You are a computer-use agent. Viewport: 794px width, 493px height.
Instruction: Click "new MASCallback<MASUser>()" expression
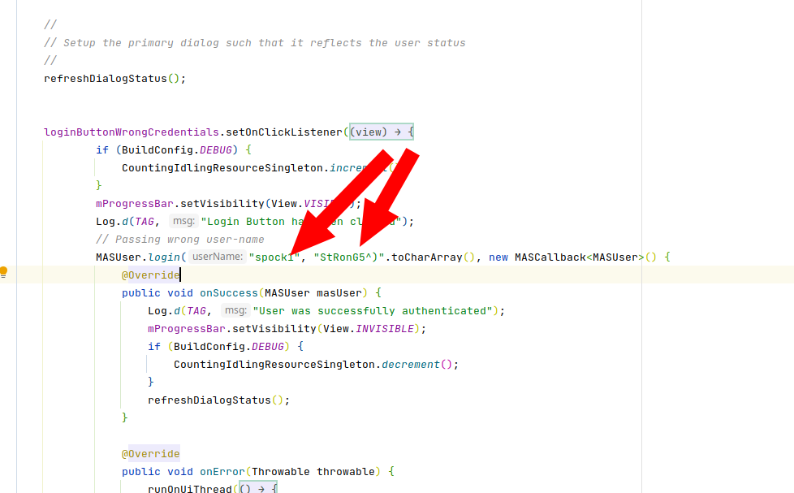pos(572,257)
